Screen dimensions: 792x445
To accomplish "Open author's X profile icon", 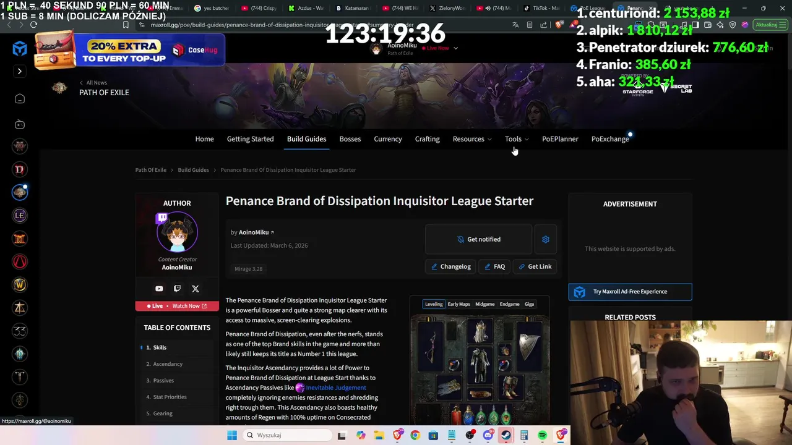I will pos(196,289).
